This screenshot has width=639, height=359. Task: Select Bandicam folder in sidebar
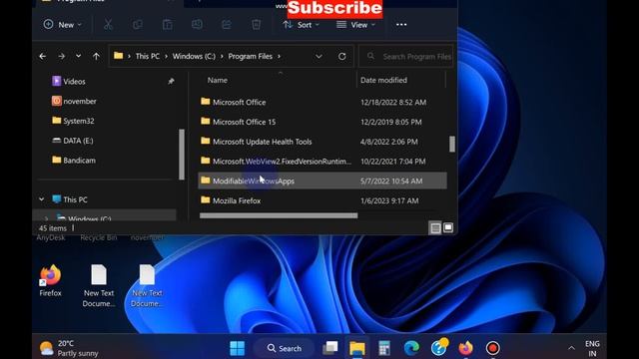80,161
